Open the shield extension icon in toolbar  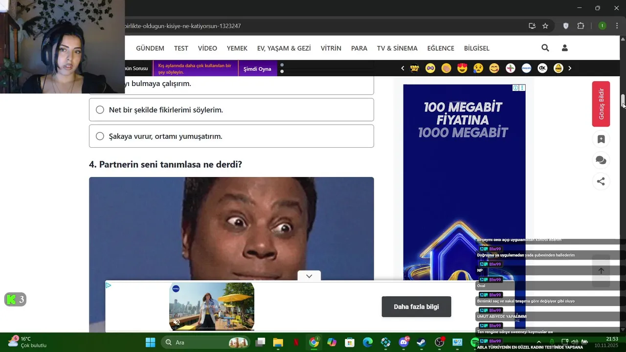click(x=566, y=26)
